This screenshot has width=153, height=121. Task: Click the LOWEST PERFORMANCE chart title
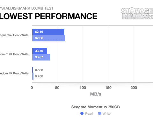coord(48,16)
